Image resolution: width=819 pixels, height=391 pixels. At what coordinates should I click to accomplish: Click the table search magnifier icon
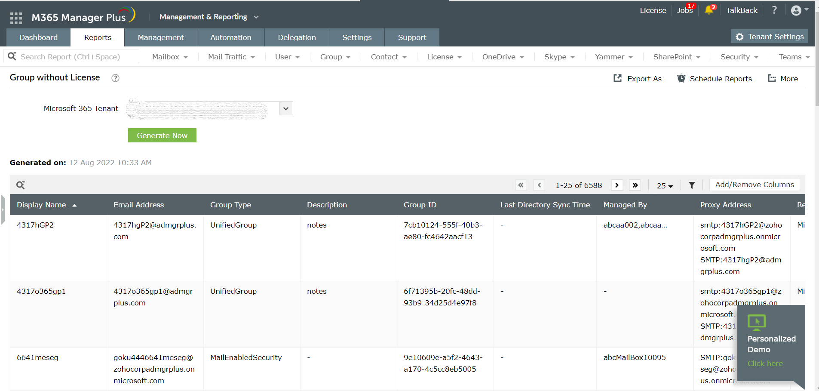(21, 185)
